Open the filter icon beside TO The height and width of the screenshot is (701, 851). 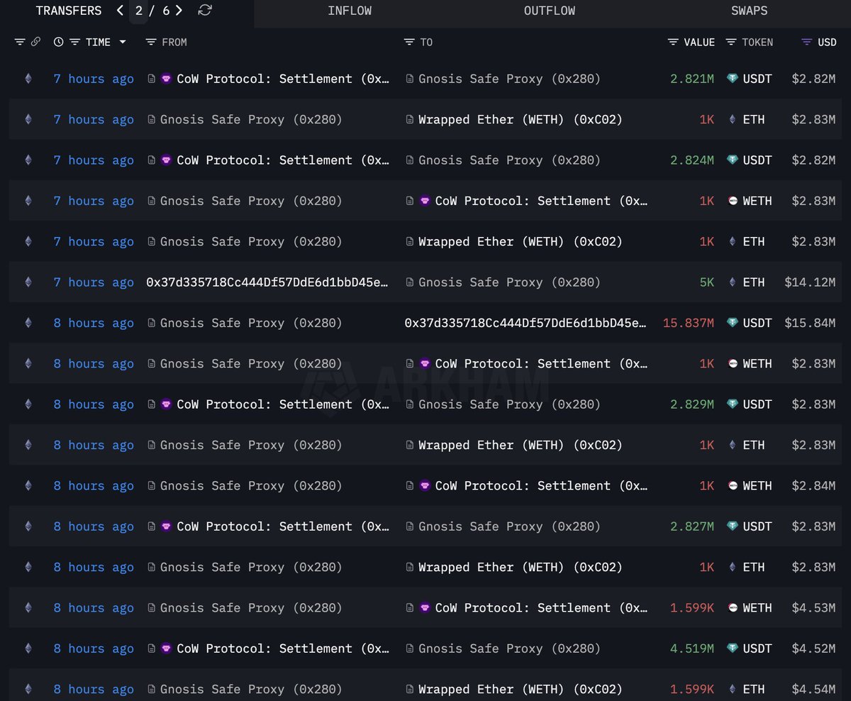pyautogui.click(x=408, y=43)
